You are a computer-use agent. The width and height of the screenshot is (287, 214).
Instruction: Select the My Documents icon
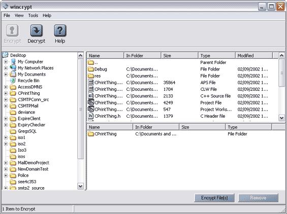13,74
